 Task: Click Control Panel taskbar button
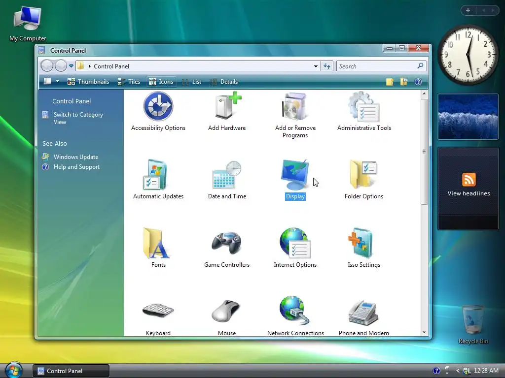[x=71, y=371]
